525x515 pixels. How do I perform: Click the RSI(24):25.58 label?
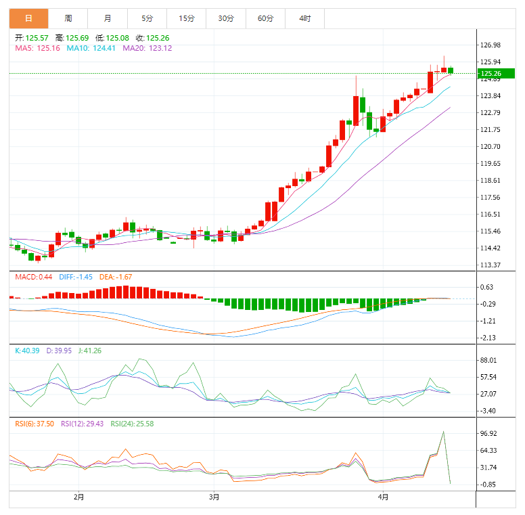click(132, 424)
